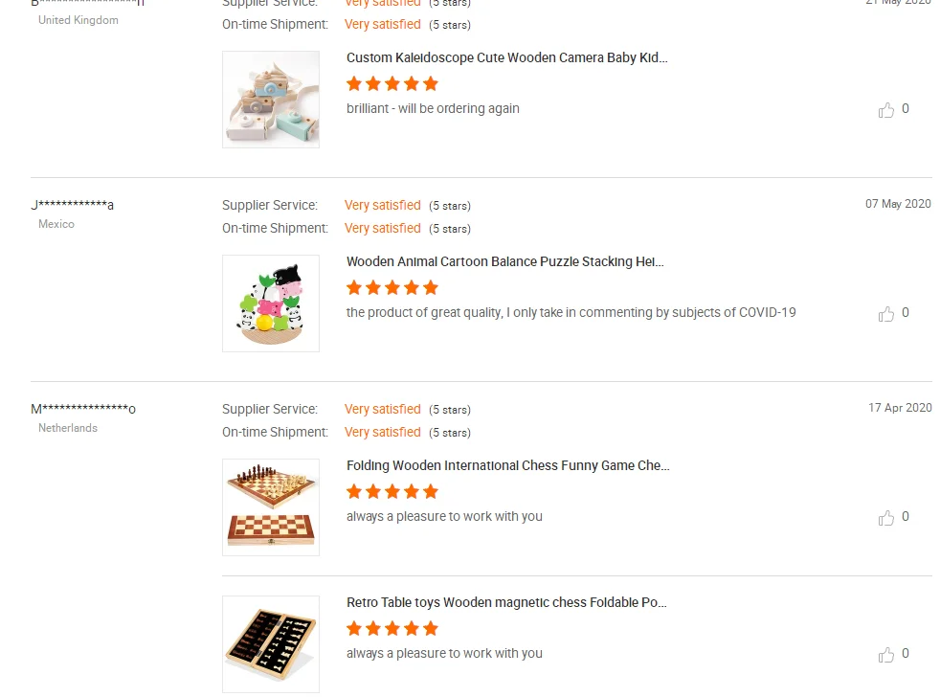Viewport: 940px width, 697px height.
Task: Click star rating under Retro magnetic chess
Action: 392,629
